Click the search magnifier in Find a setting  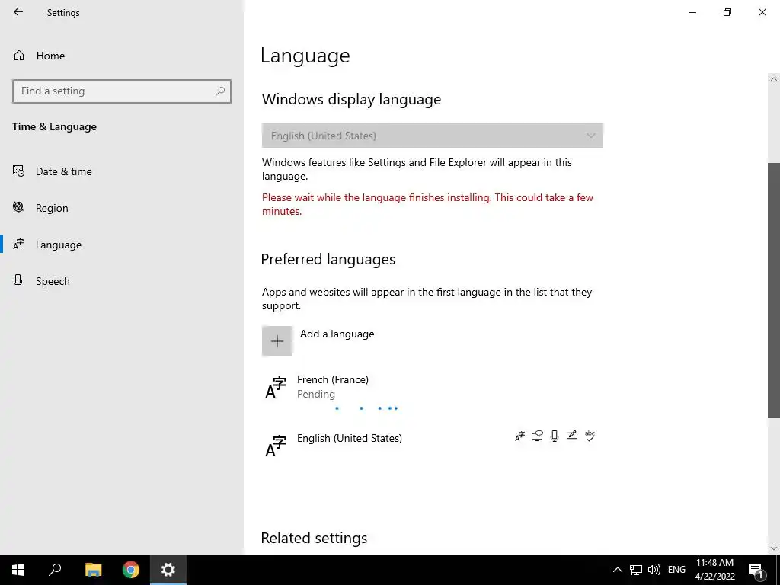point(220,91)
